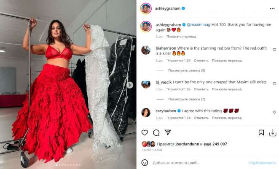Screen dimensions: 279x169
Task: Like biaharrison's comment with the heart
Action: pos(274,50)
